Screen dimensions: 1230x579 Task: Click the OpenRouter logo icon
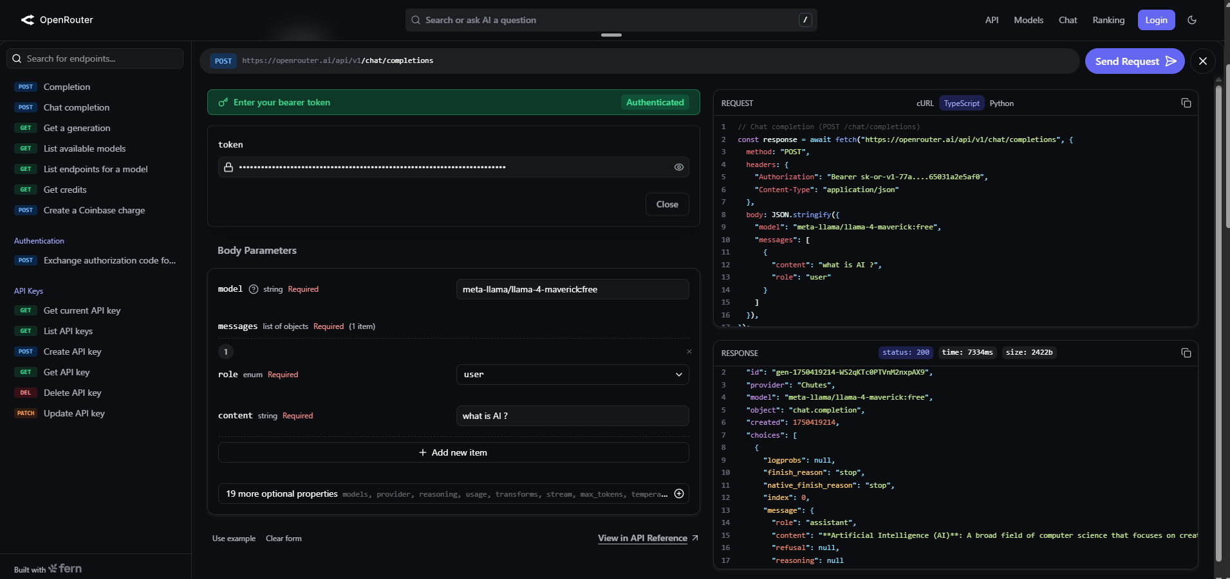click(x=28, y=20)
